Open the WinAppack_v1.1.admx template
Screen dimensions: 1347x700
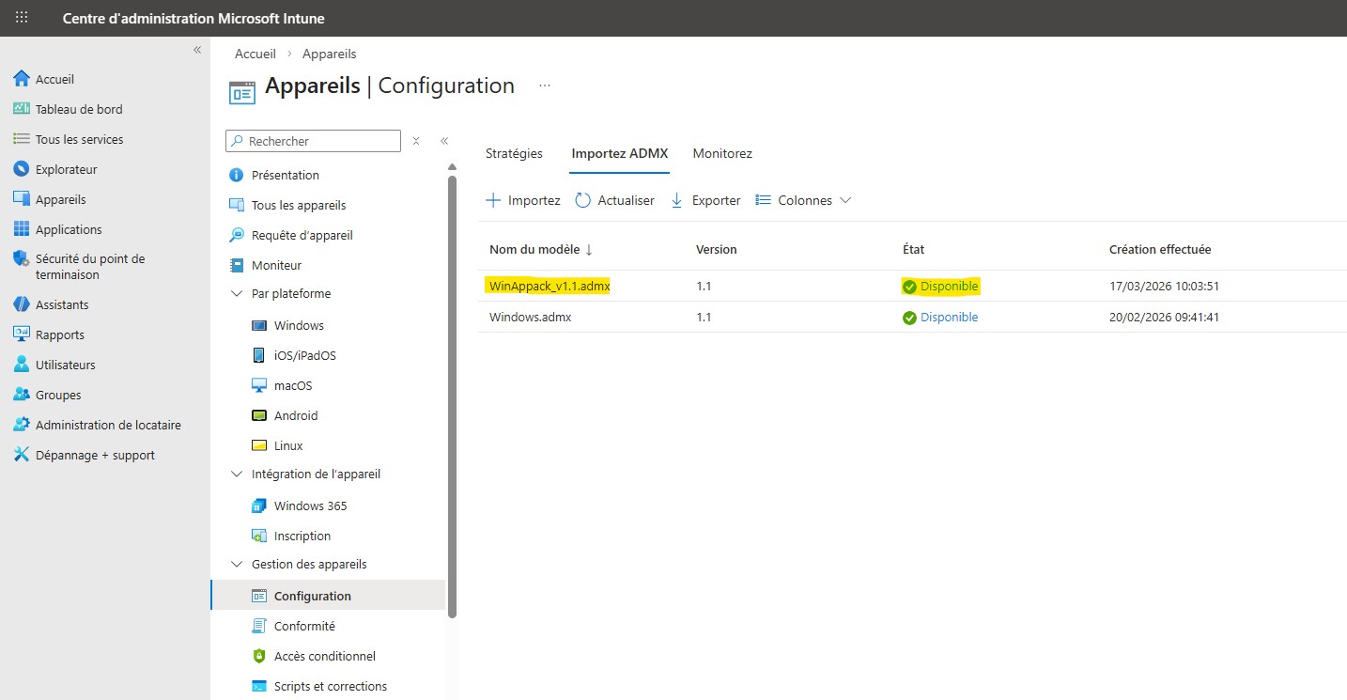(x=548, y=286)
